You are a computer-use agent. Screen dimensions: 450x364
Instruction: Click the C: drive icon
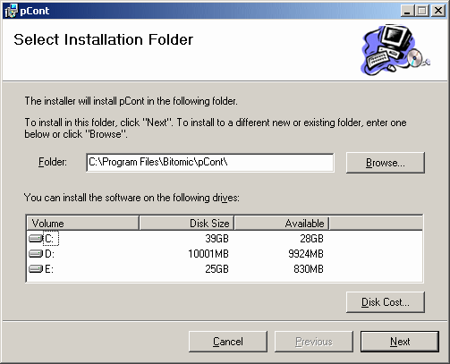36,239
